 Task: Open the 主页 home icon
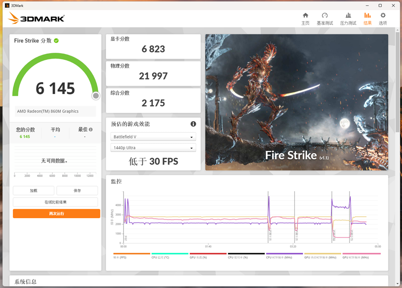pyautogui.click(x=305, y=15)
